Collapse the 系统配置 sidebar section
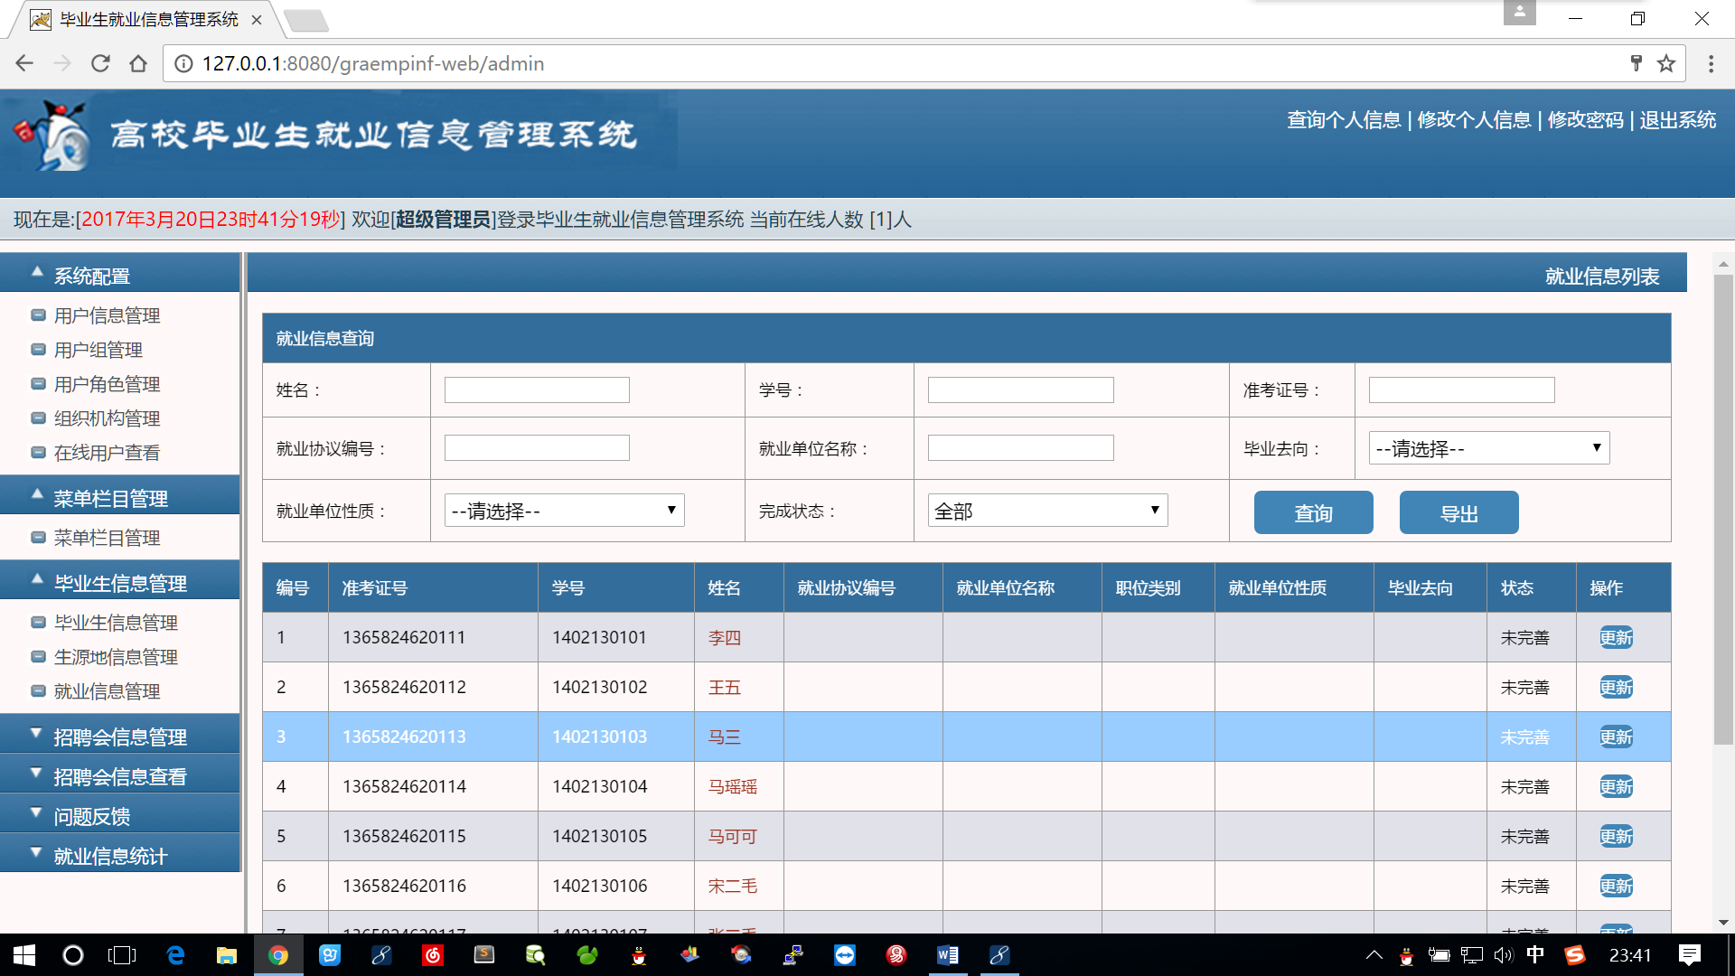 (91, 276)
